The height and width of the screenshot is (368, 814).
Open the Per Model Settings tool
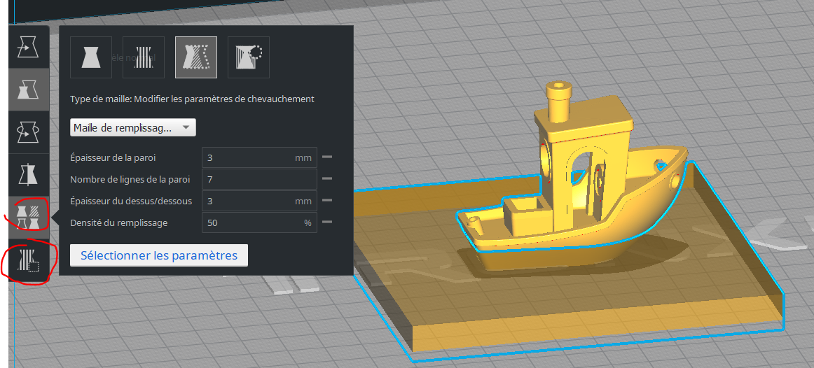pyautogui.click(x=29, y=217)
